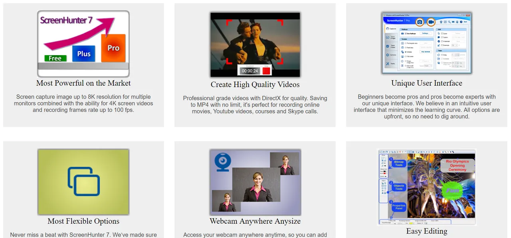511x238 pixels.
Task: Click the Never miss a beat paragraph
Action: 83,235
